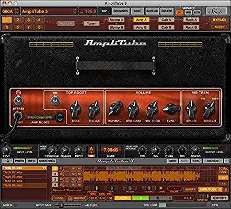The image size is (231, 209).
Task: Open the USER AREA
Action: click(47, 161)
